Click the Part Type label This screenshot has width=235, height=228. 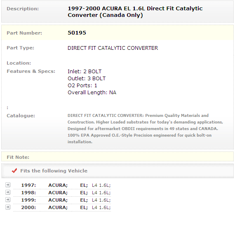20,48
